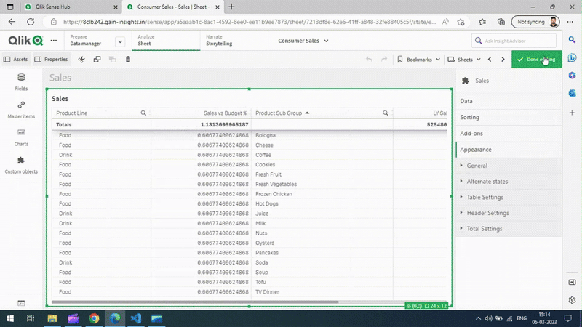The width and height of the screenshot is (582, 327).
Task: Open Consumer Sales app dropdown
Action: 303,41
